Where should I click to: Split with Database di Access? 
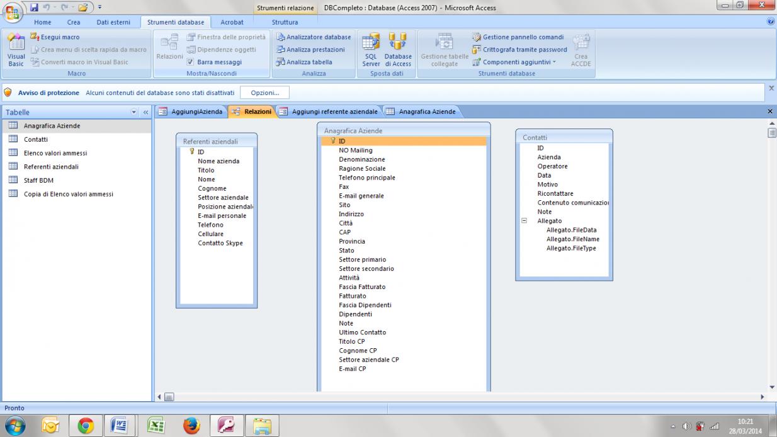[398, 50]
